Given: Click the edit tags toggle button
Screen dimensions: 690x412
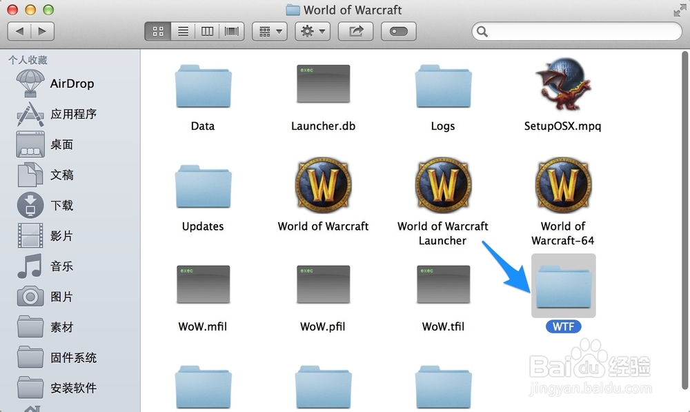Looking at the screenshot, I should point(399,31).
